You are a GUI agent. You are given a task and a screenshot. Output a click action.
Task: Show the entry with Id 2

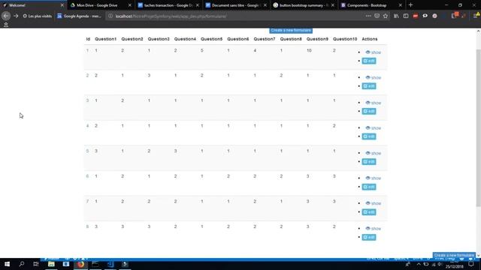[373, 77]
